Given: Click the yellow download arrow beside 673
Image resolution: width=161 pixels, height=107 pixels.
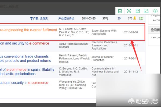Looking at the screenshot, I should pyautogui.click(x=135, y=18).
